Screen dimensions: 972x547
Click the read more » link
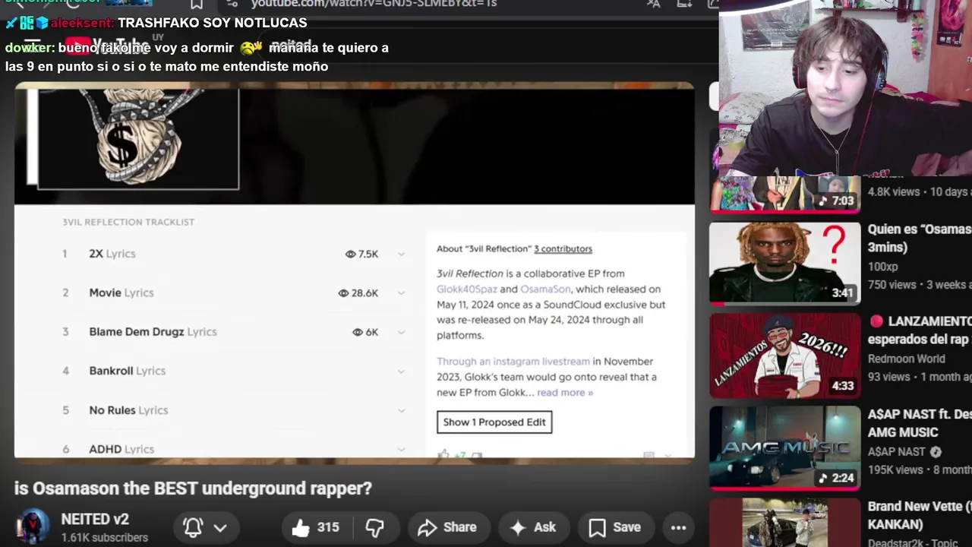(565, 393)
